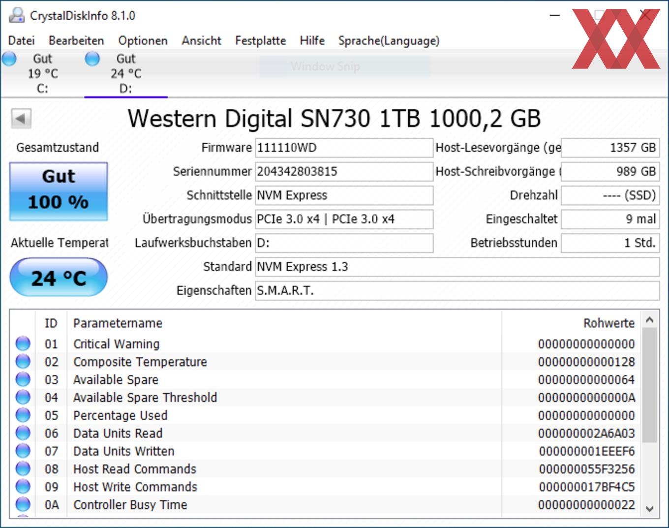Select the Host Write Commands parameter name

click(x=135, y=487)
